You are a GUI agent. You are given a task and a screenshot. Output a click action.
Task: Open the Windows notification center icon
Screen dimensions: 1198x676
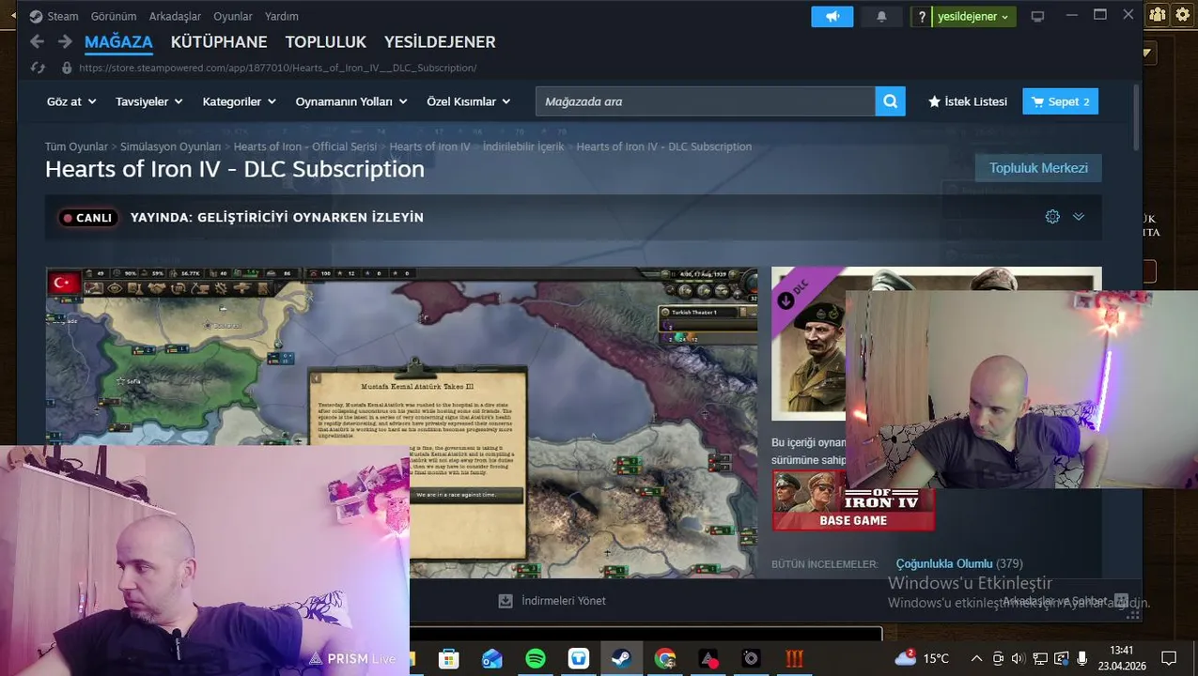click(x=1169, y=658)
